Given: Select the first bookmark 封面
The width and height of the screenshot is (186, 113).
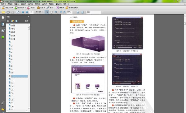Looking at the screenshot, I should click(x=13, y=26).
